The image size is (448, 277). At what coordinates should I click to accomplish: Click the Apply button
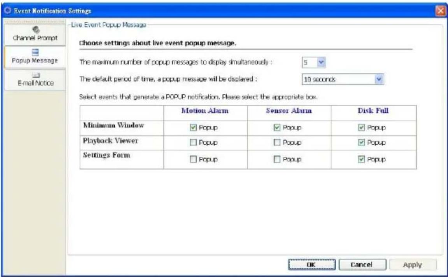point(413,265)
